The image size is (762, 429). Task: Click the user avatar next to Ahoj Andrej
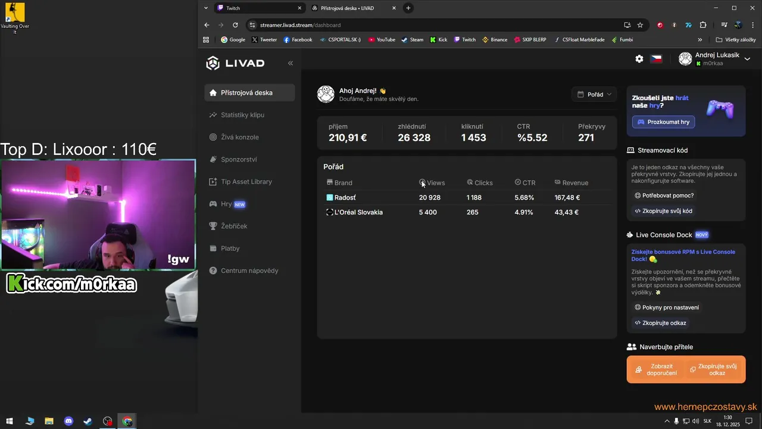point(326,94)
